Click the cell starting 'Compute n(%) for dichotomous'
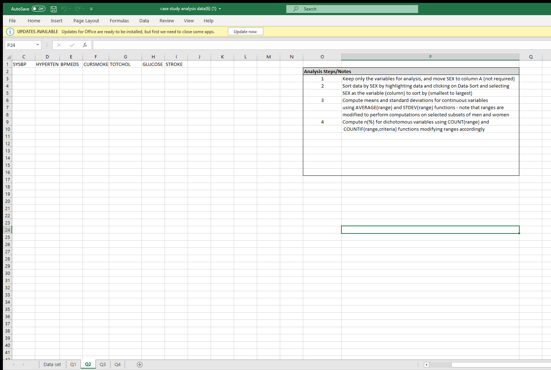Screen dimensions: 551x370 tap(430, 122)
